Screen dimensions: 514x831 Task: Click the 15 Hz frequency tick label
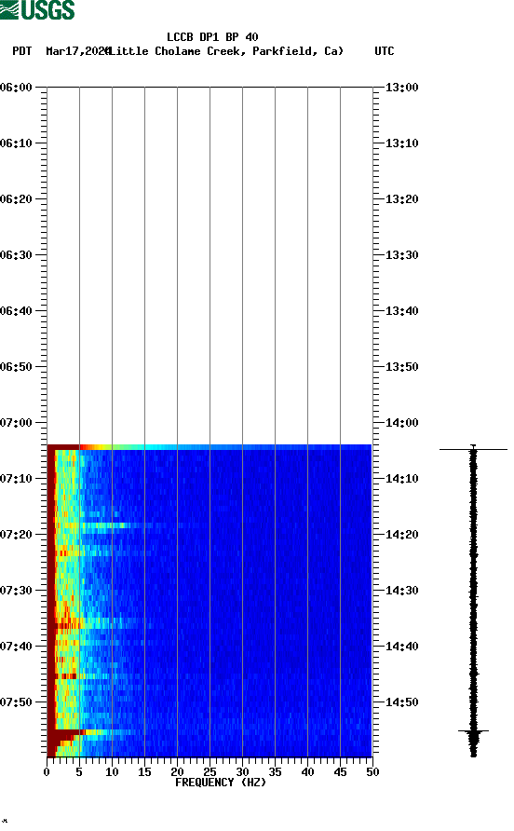pos(144,772)
